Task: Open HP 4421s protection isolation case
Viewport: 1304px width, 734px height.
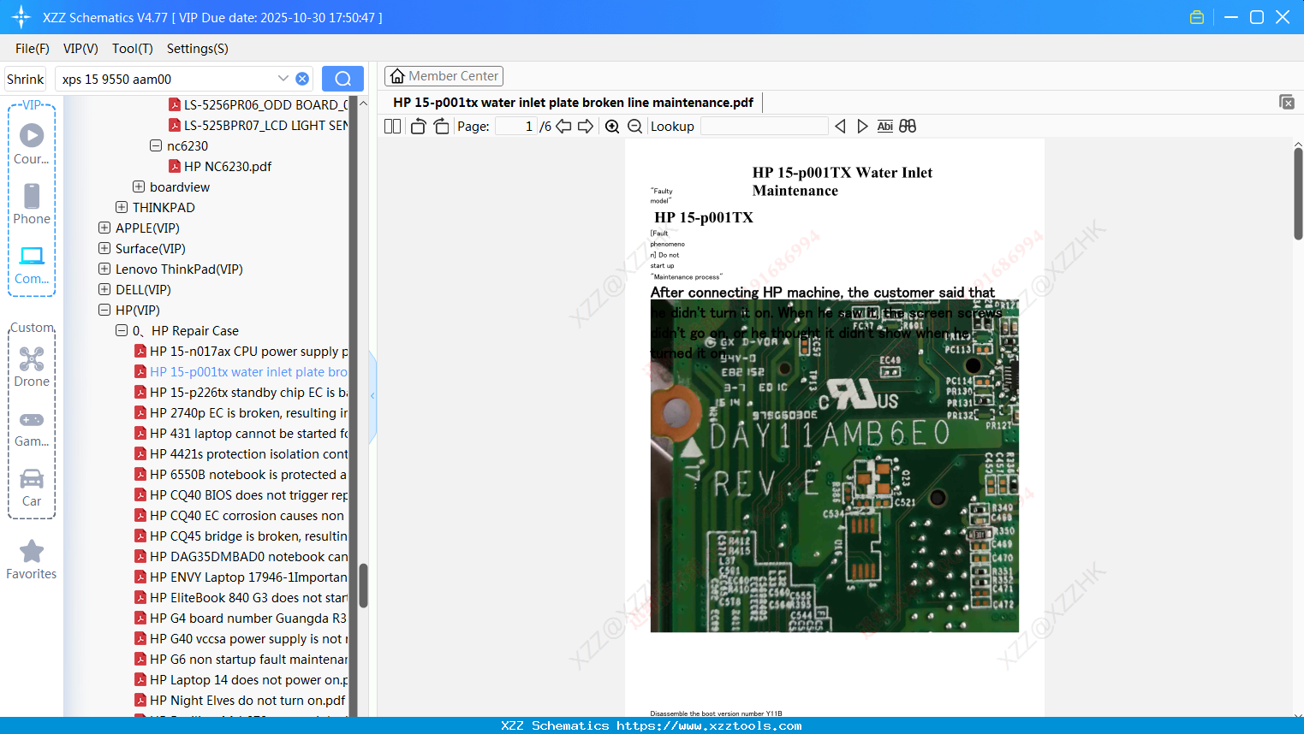Action: click(x=241, y=453)
